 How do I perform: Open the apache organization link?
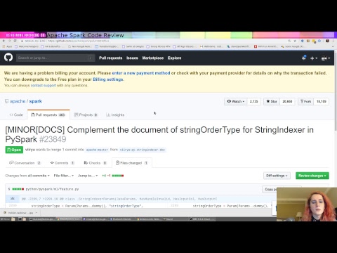tap(18, 101)
